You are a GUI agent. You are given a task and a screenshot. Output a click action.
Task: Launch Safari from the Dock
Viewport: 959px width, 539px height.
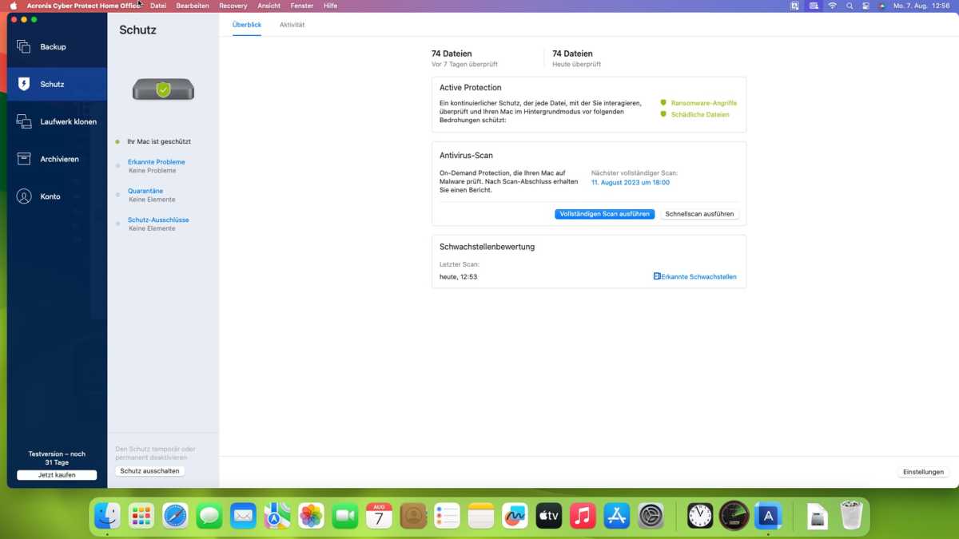pos(175,516)
